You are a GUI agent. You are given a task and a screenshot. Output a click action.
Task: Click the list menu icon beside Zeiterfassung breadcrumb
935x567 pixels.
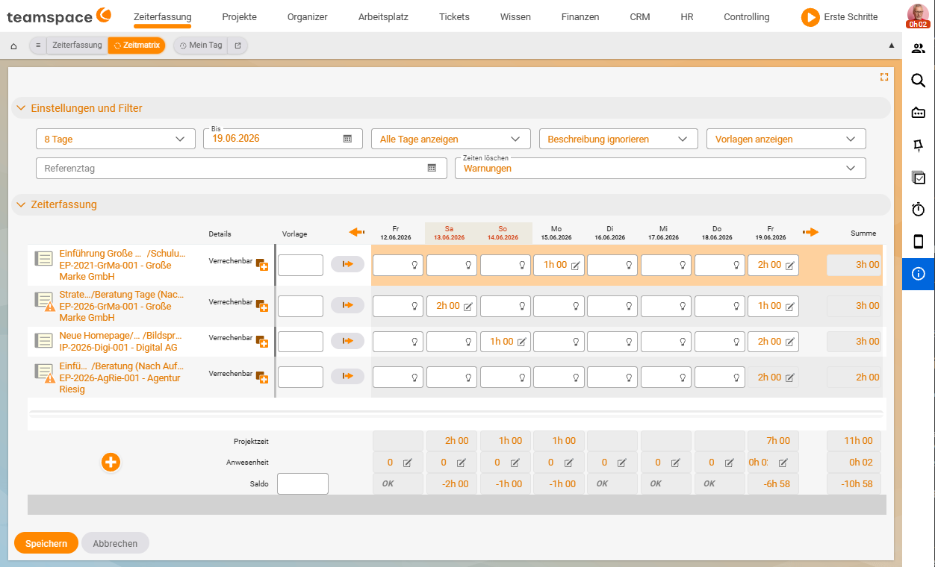[x=38, y=46]
